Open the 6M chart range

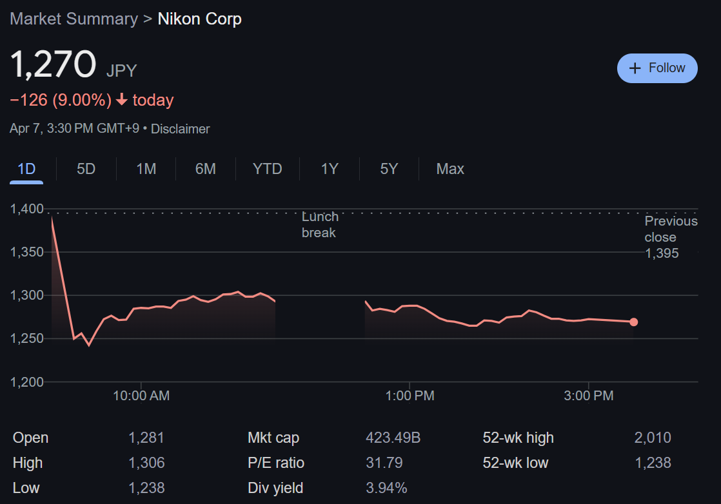[205, 169]
